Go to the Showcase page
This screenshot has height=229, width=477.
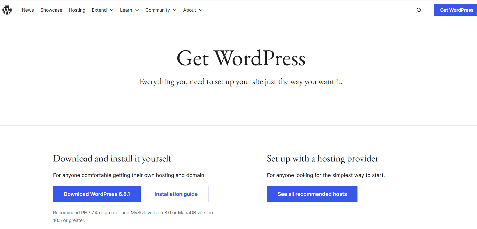[51, 10]
